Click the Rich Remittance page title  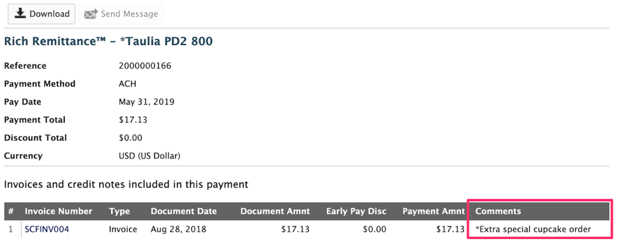click(x=109, y=41)
